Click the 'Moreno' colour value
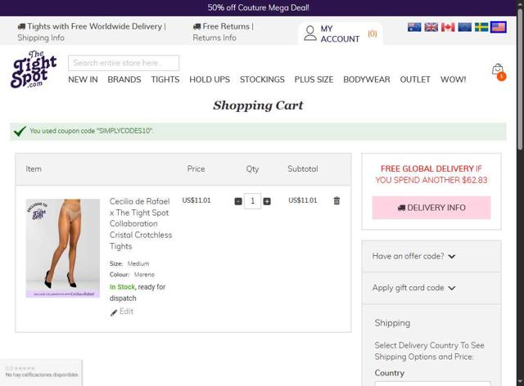Image resolution: width=524 pixels, height=386 pixels. pos(144,275)
